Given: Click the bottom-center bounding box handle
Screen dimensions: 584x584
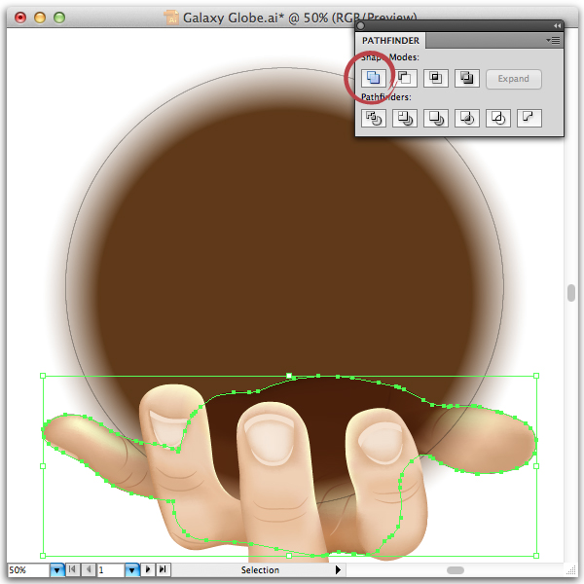Looking at the screenshot, I should coord(289,556).
